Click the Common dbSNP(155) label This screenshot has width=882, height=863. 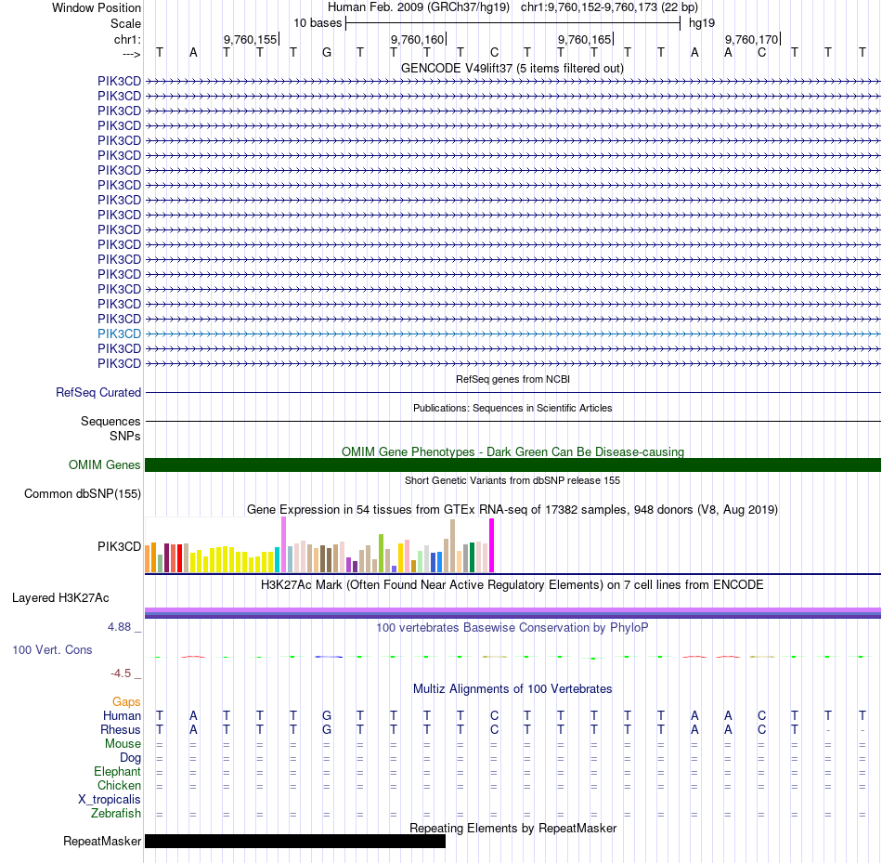point(83,493)
